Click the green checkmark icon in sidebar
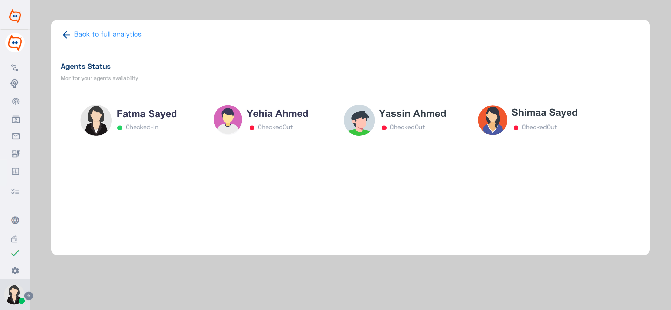Screen dimensions: 671x310 pos(15,253)
